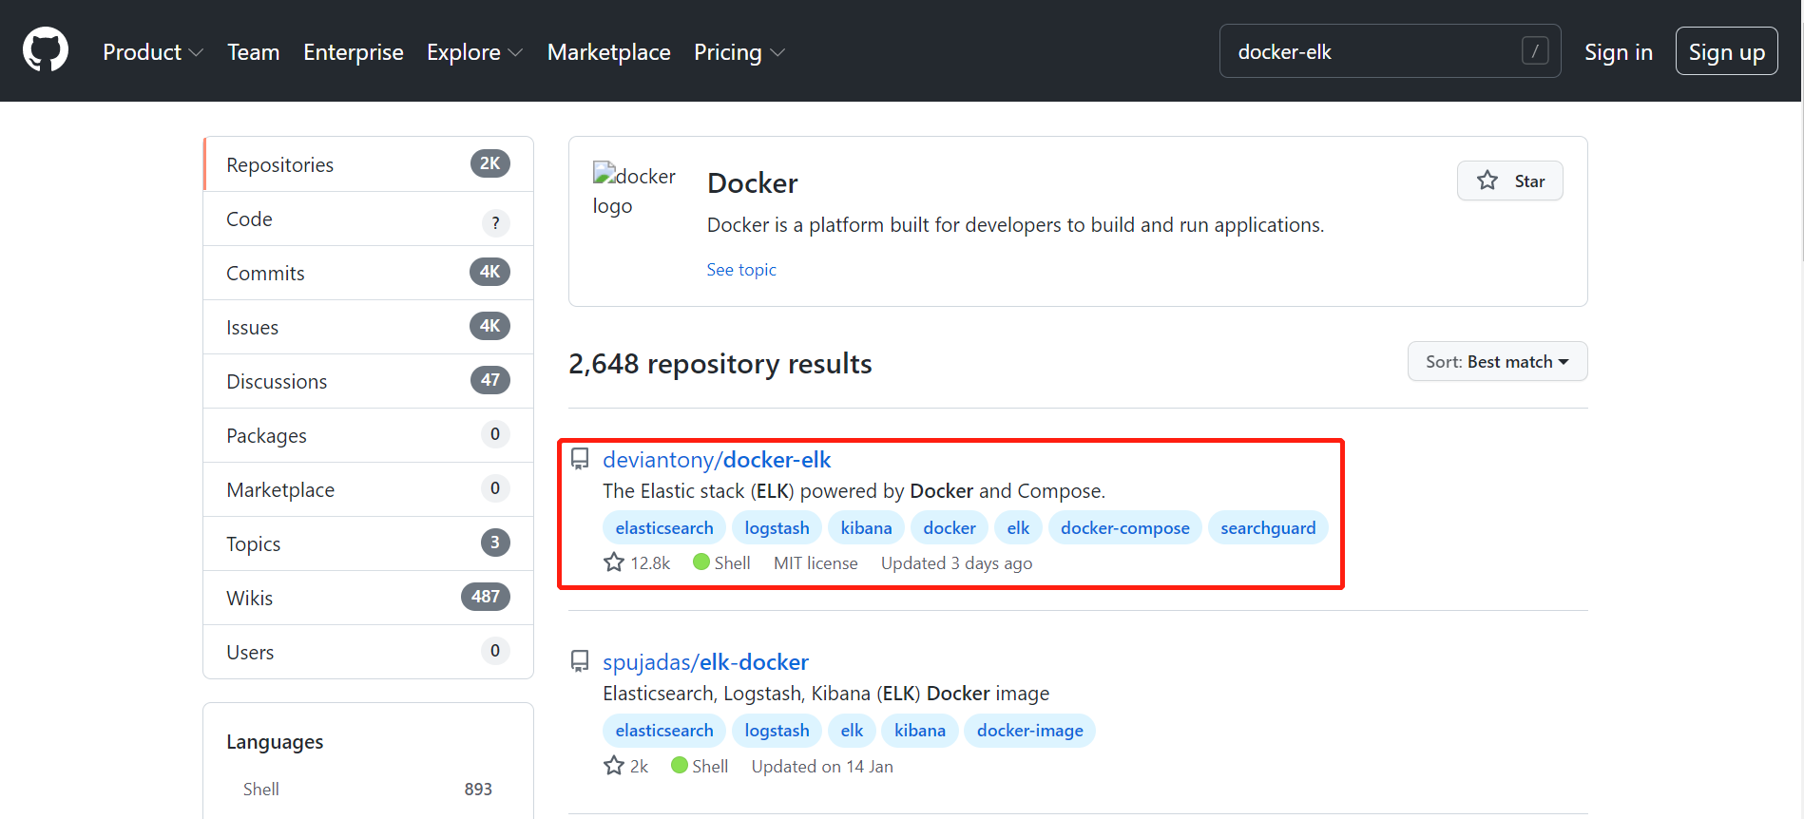Click the deviantony/docker-elk repo icon
The image size is (1804, 819).
click(x=580, y=460)
